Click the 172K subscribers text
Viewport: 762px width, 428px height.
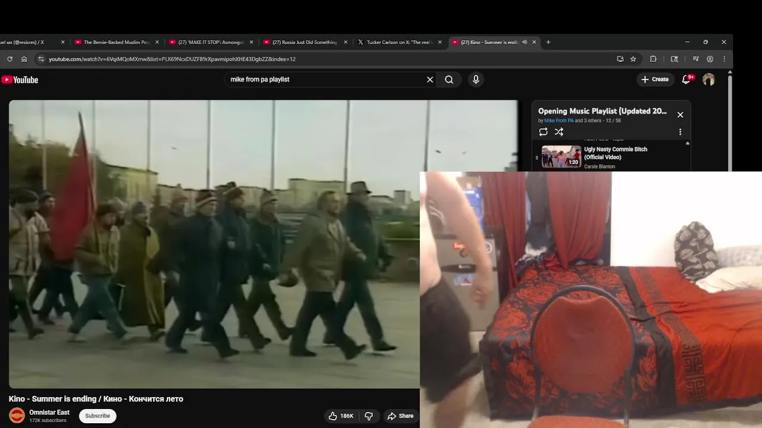pyautogui.click(x=48, y=421)
